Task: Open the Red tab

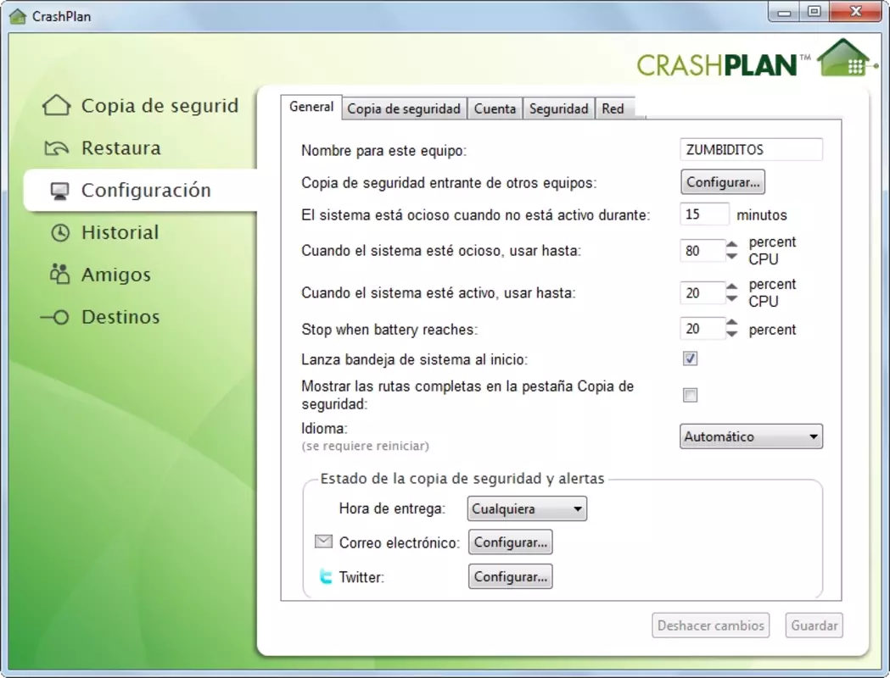Action: (x=613, y=108)
